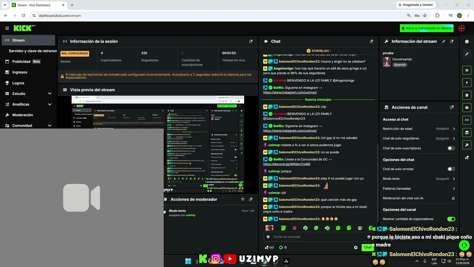The image size is (474, 267).
Task: Open a new browser tab
Action: pos(72,5)
